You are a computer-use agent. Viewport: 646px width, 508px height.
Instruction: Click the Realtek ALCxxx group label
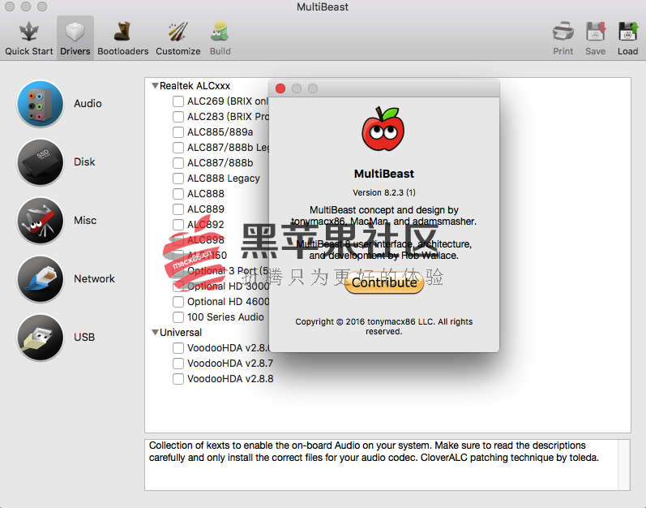[195, 86]
